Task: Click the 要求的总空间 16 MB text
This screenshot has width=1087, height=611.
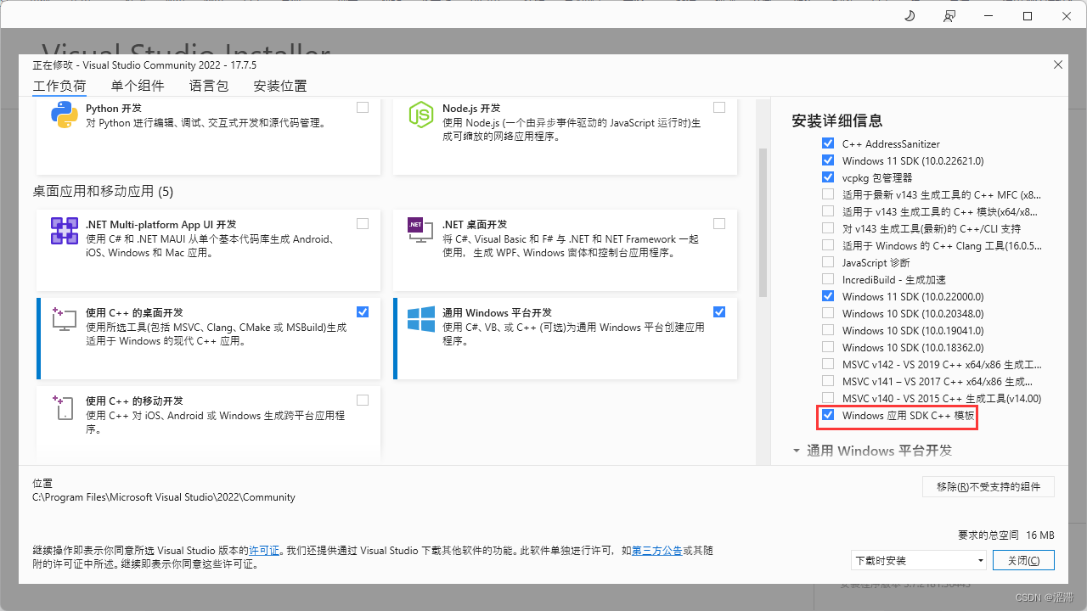Action: tap(1005, 535)
